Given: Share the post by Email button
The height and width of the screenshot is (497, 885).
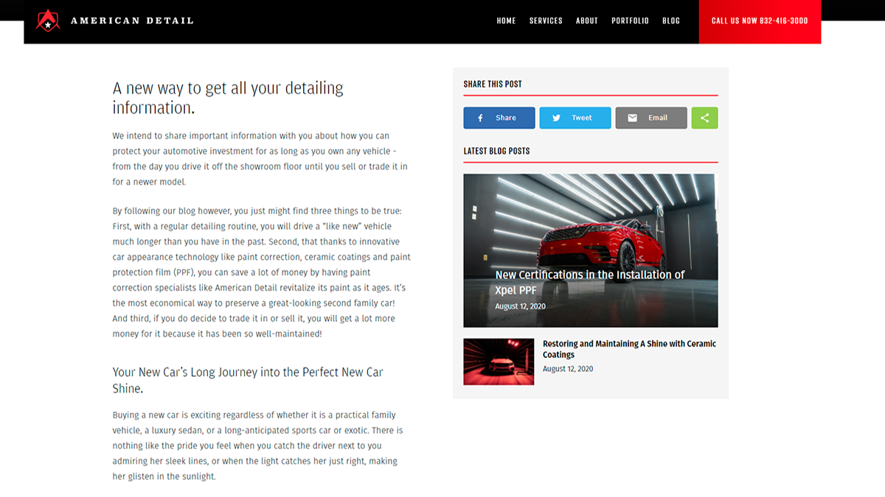Looking at the screenshot, I should tap(651, 118).
